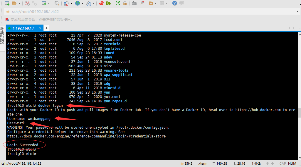Image resolution: width=301 pixels, height=167 pixels.
Task: Click the magnifier Find icon
Action: 57,3
